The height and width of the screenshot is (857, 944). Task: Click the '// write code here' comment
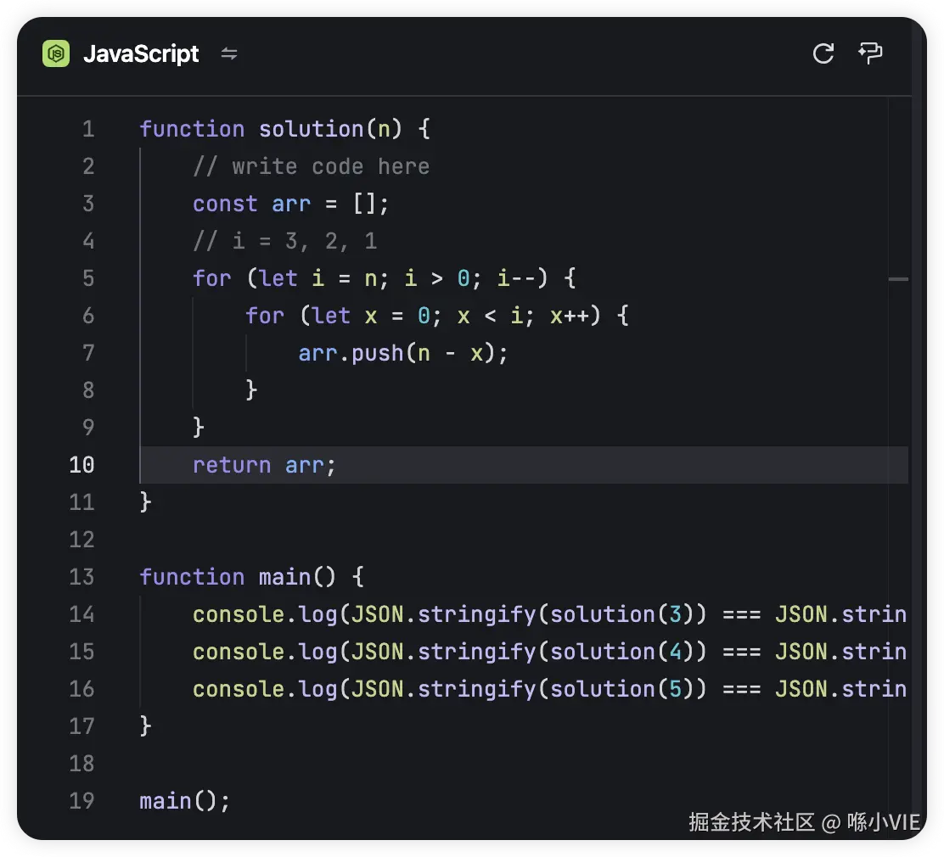point(311,166)
